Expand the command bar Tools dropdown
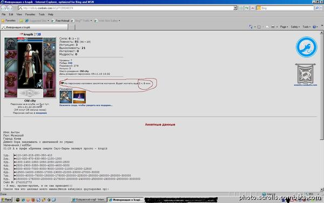The width and height of the screenshot is (324, 203). coord(306,27)
